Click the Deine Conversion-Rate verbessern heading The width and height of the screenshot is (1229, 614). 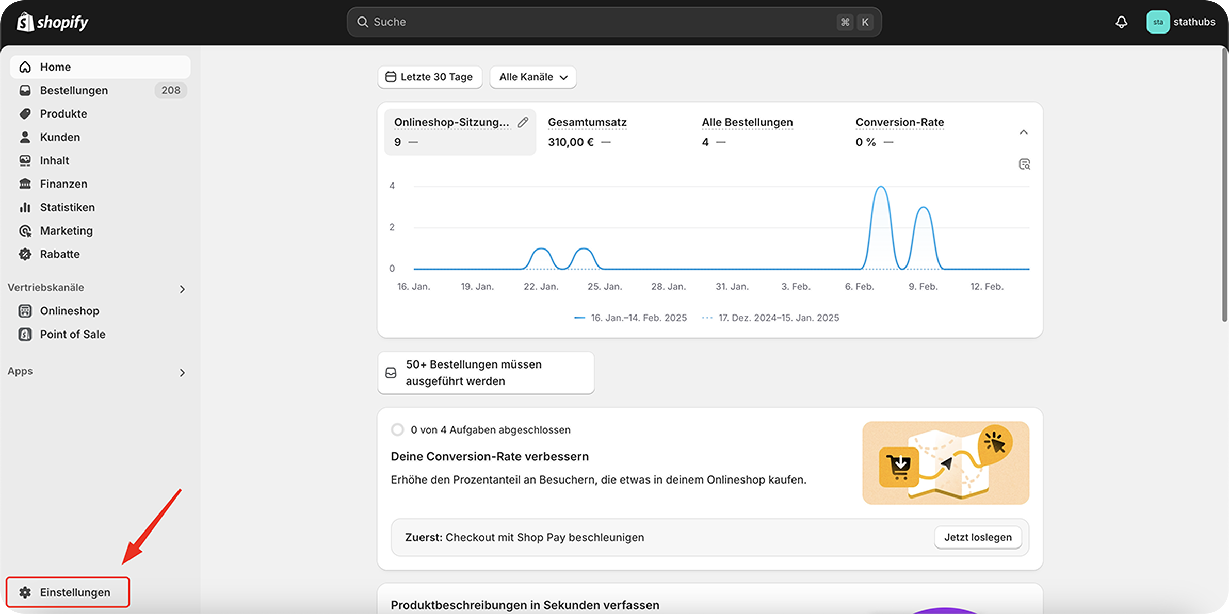coord(490,457)
